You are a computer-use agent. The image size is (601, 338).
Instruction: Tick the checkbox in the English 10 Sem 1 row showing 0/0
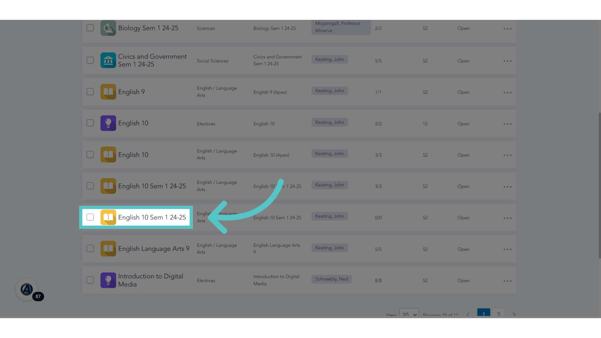(x=90, y=217)
